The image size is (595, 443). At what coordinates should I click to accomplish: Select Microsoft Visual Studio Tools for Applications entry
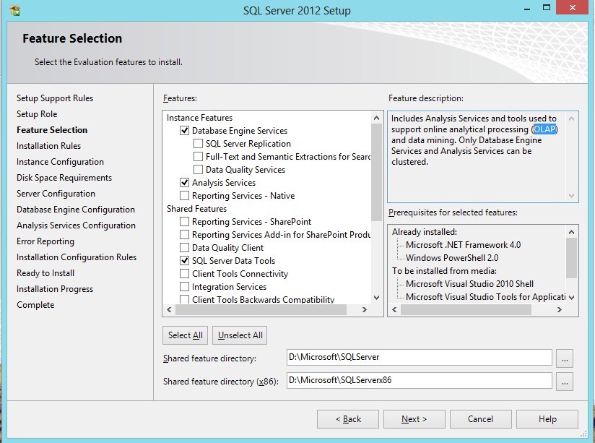tap(485, 297)
